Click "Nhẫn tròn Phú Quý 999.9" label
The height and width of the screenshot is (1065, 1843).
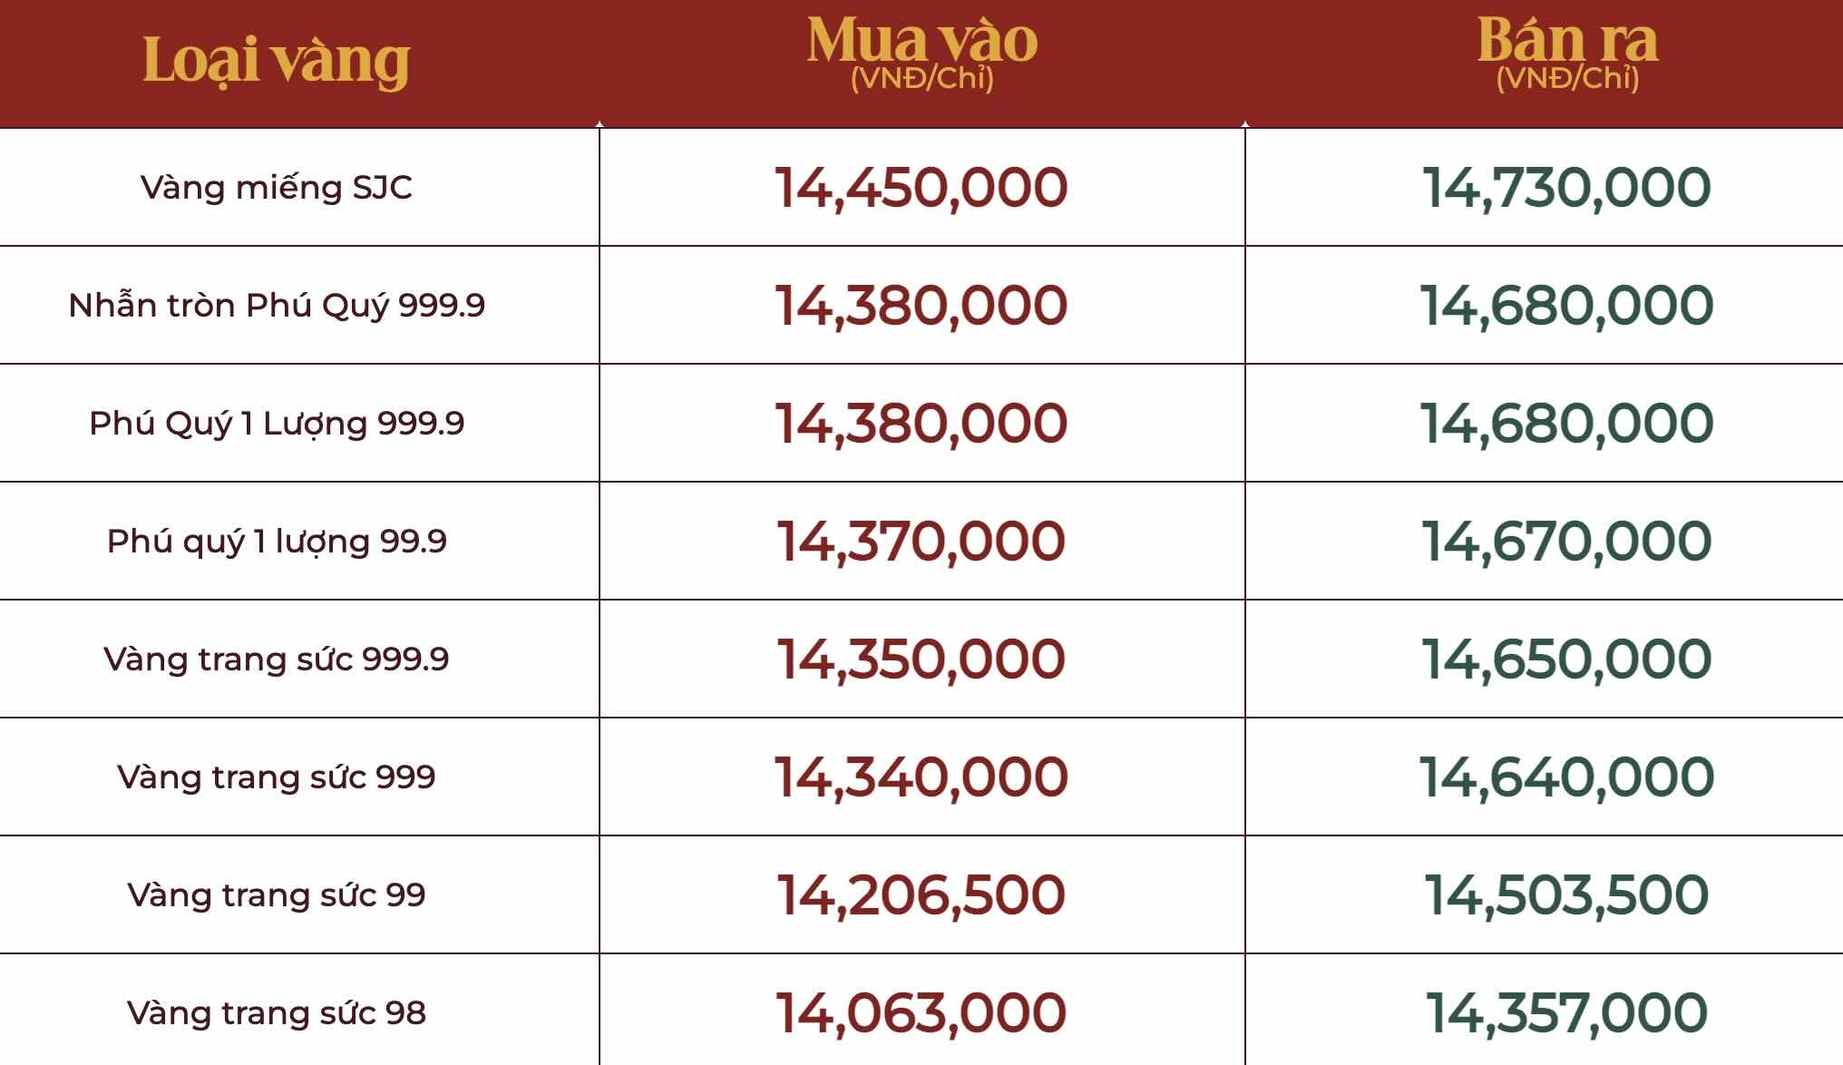[x=277, y=306]
